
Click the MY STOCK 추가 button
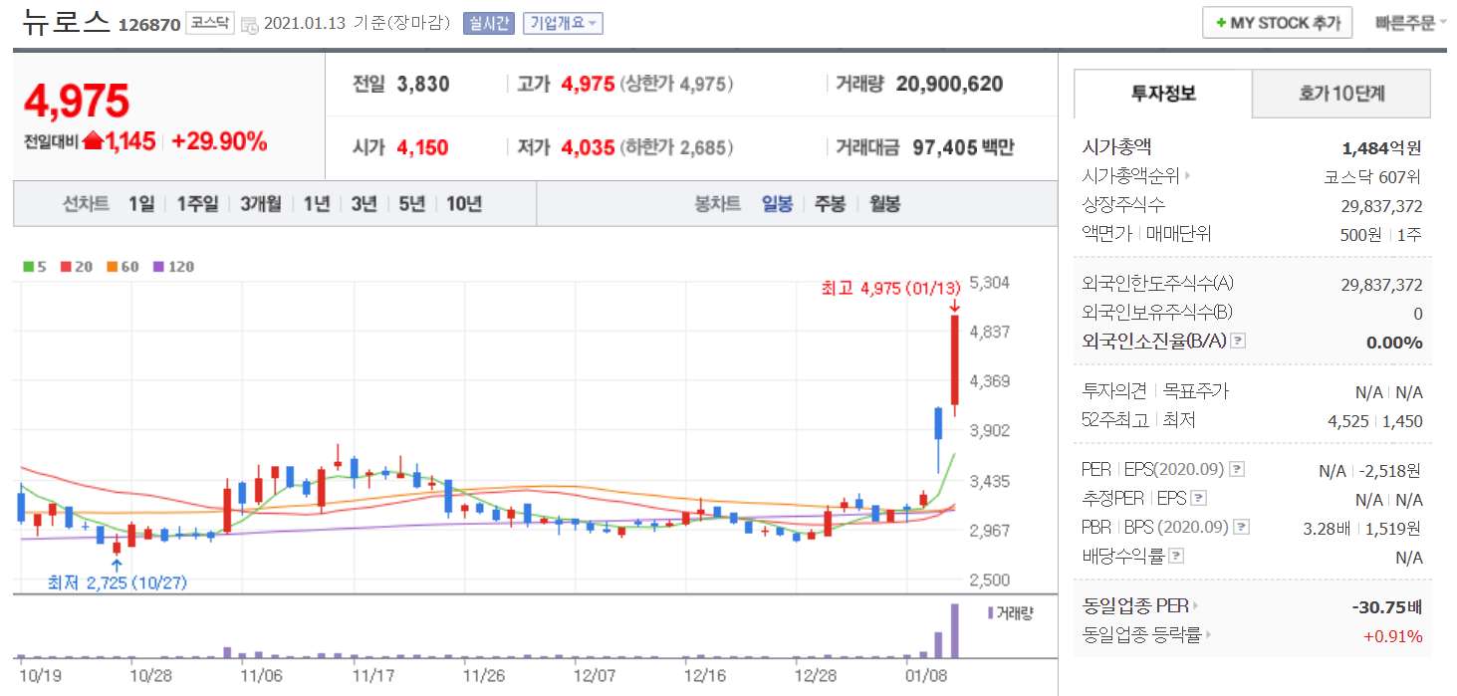1277,23
